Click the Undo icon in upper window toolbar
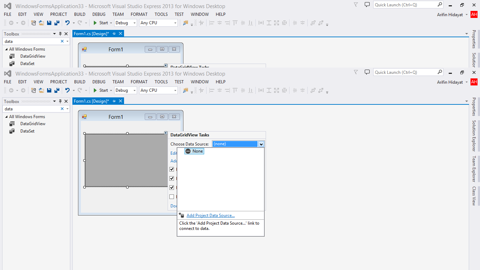Viewport: 480px width, 270px height. (67, 23)
